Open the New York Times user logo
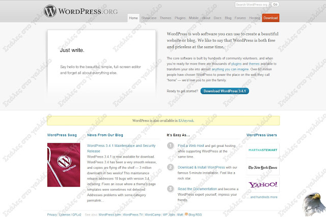Viewport: 326px width, 217px height. pyautogui.click(x=263, y=167)
